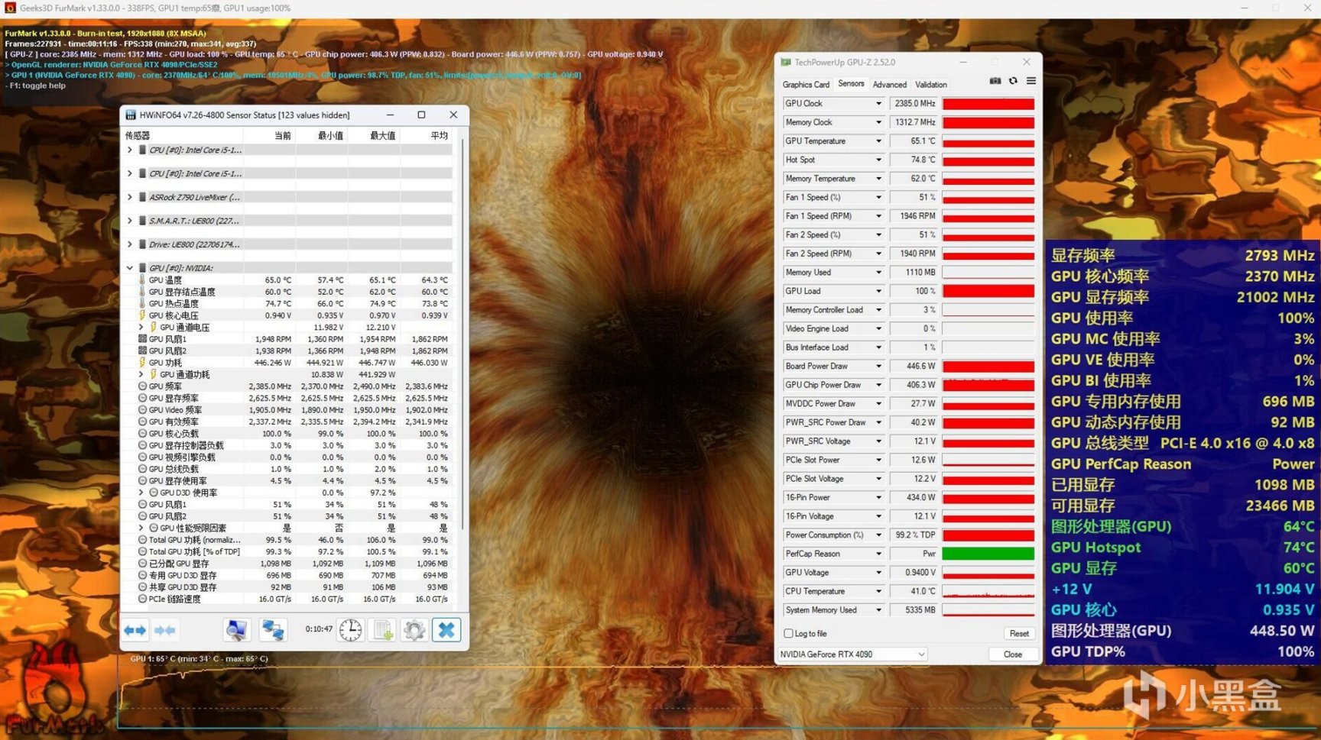Click the S.M.A.R.T. UE800 drive icon
The height and width of the screenshot is (740, 1321).
tap(142, 221)
